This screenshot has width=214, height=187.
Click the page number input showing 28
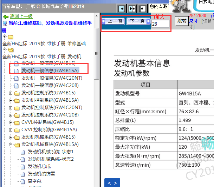click(x=160, y=24)
